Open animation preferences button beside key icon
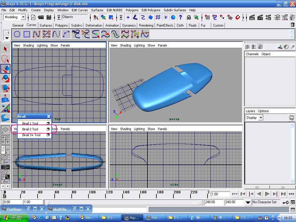Image resolution: width=296 pixels, height=222 pixels. tap(293, 202)
